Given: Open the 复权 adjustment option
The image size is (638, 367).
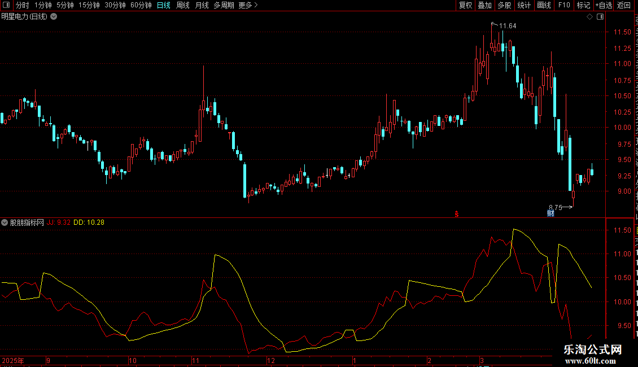Looking at the screenshot, I should [x=465, y=5].
